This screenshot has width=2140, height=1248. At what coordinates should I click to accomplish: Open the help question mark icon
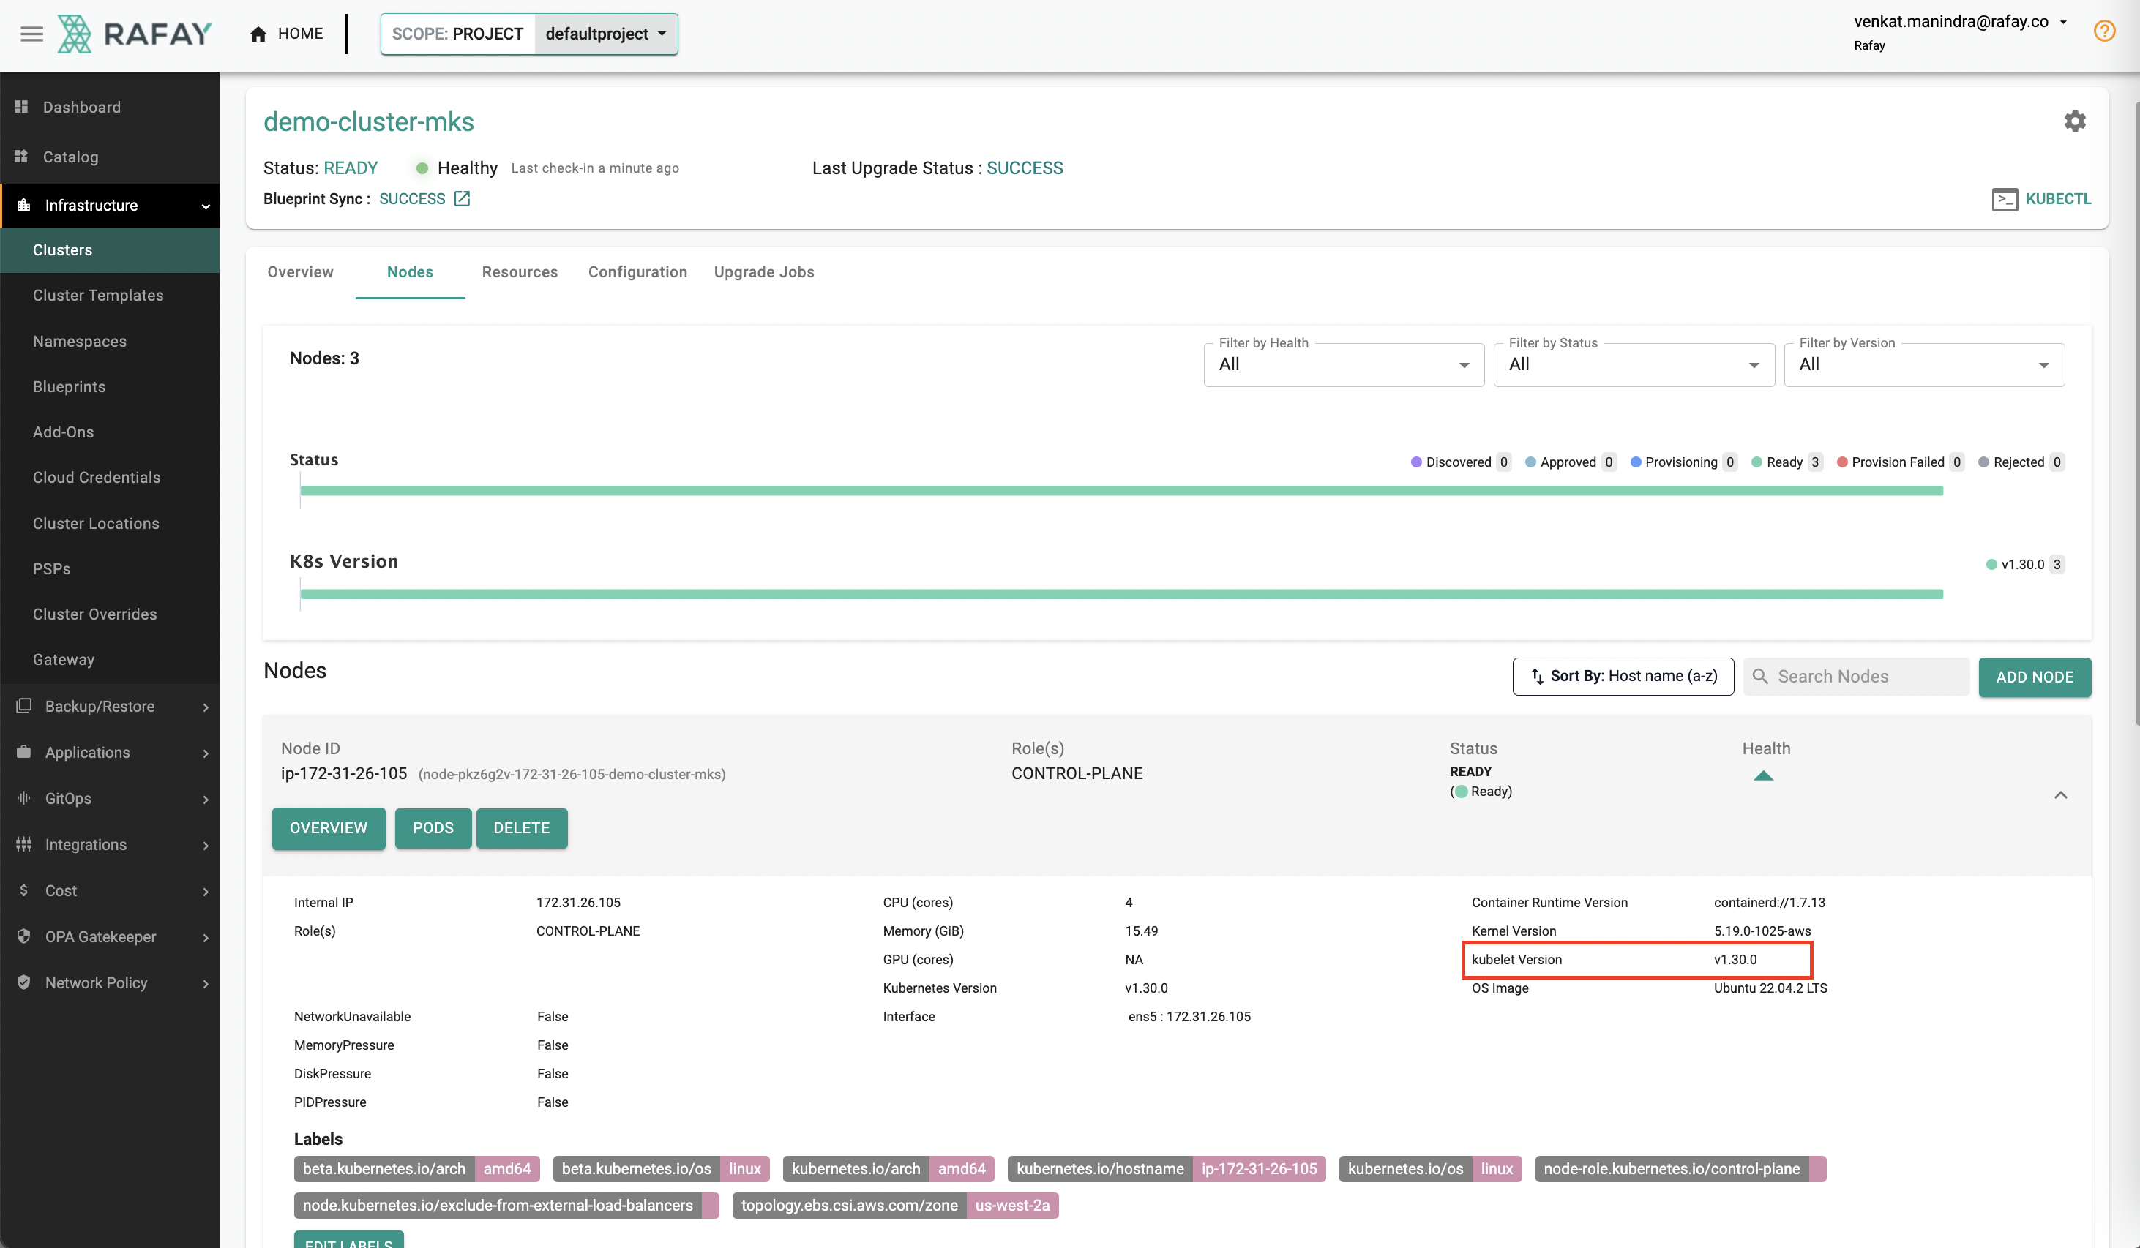(2104, 31)
